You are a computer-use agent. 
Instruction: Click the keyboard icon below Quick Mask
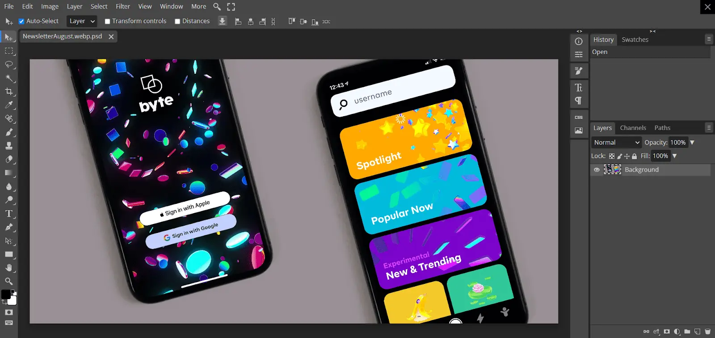click(9, 323)
